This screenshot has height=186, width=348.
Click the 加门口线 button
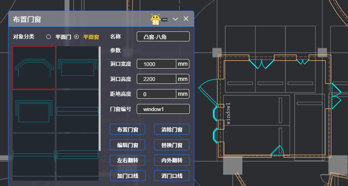(128, 175)
